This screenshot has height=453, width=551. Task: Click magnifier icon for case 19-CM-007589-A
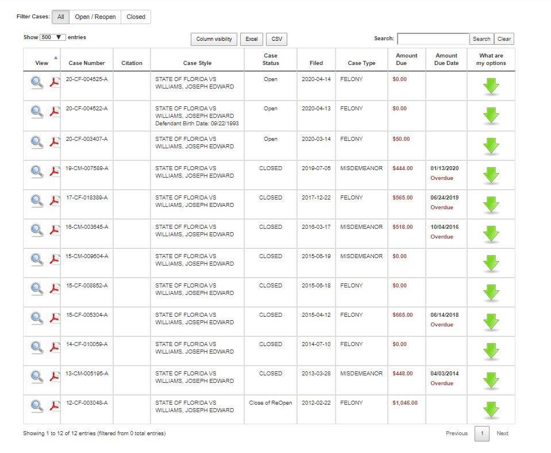tap(37, 171)
